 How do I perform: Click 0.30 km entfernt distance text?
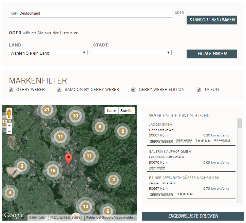(x=216, y=135)
